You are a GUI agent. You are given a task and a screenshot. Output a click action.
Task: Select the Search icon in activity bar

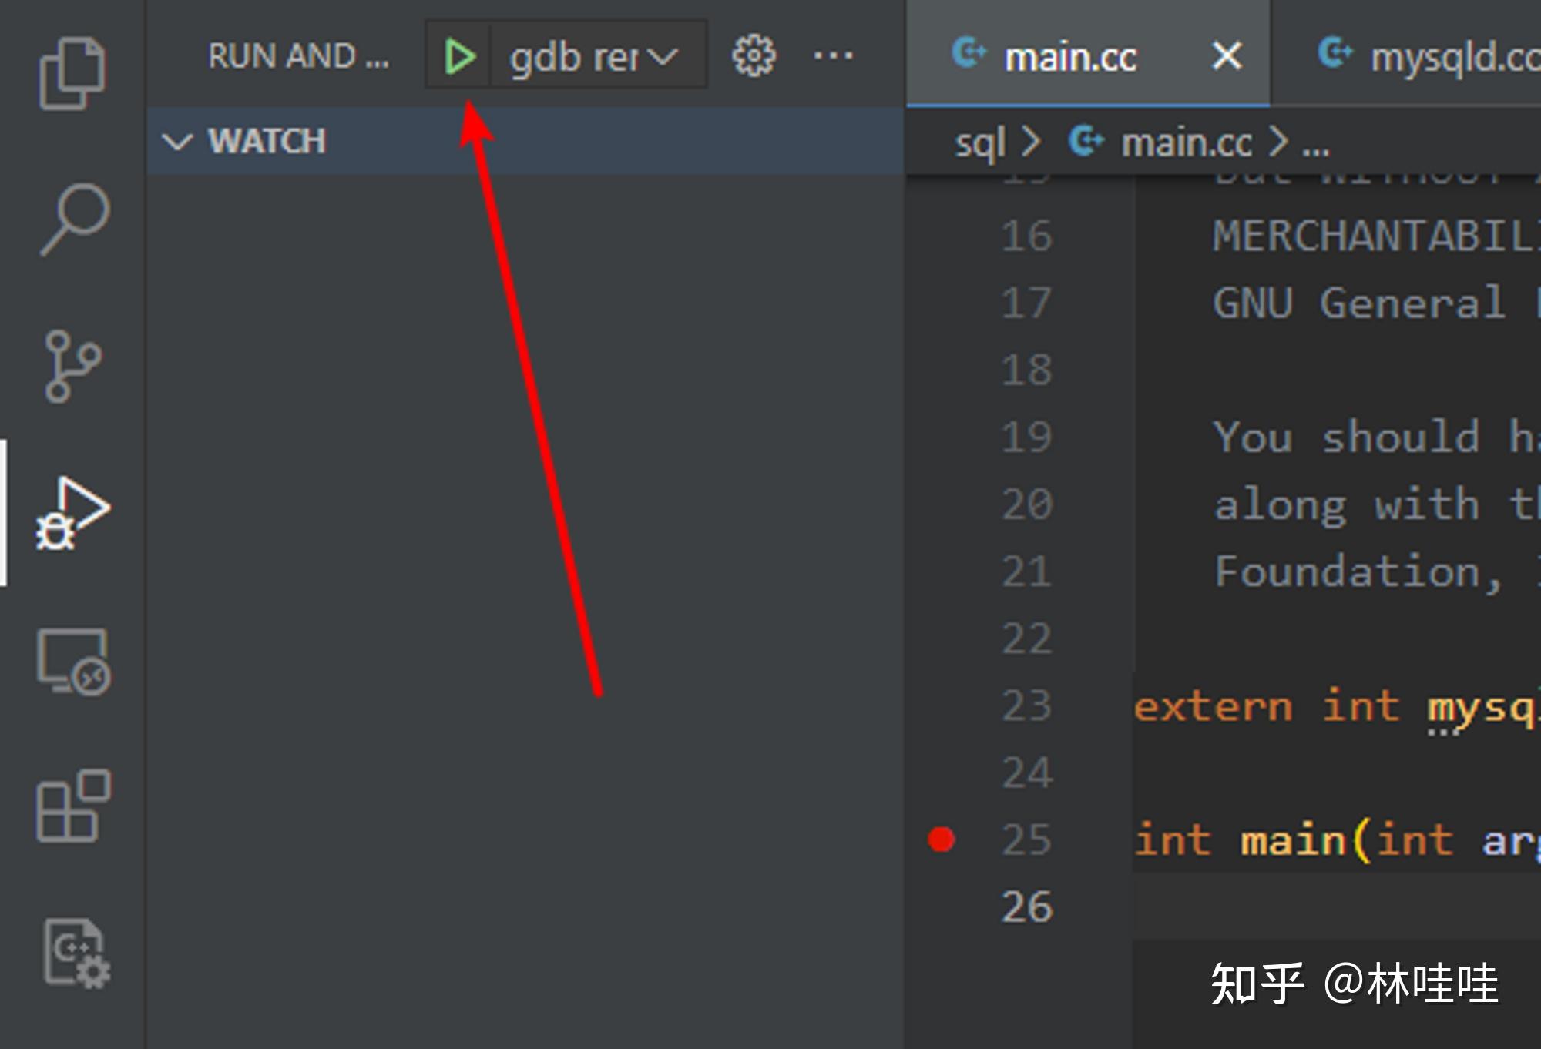click(x=73, y=220)
